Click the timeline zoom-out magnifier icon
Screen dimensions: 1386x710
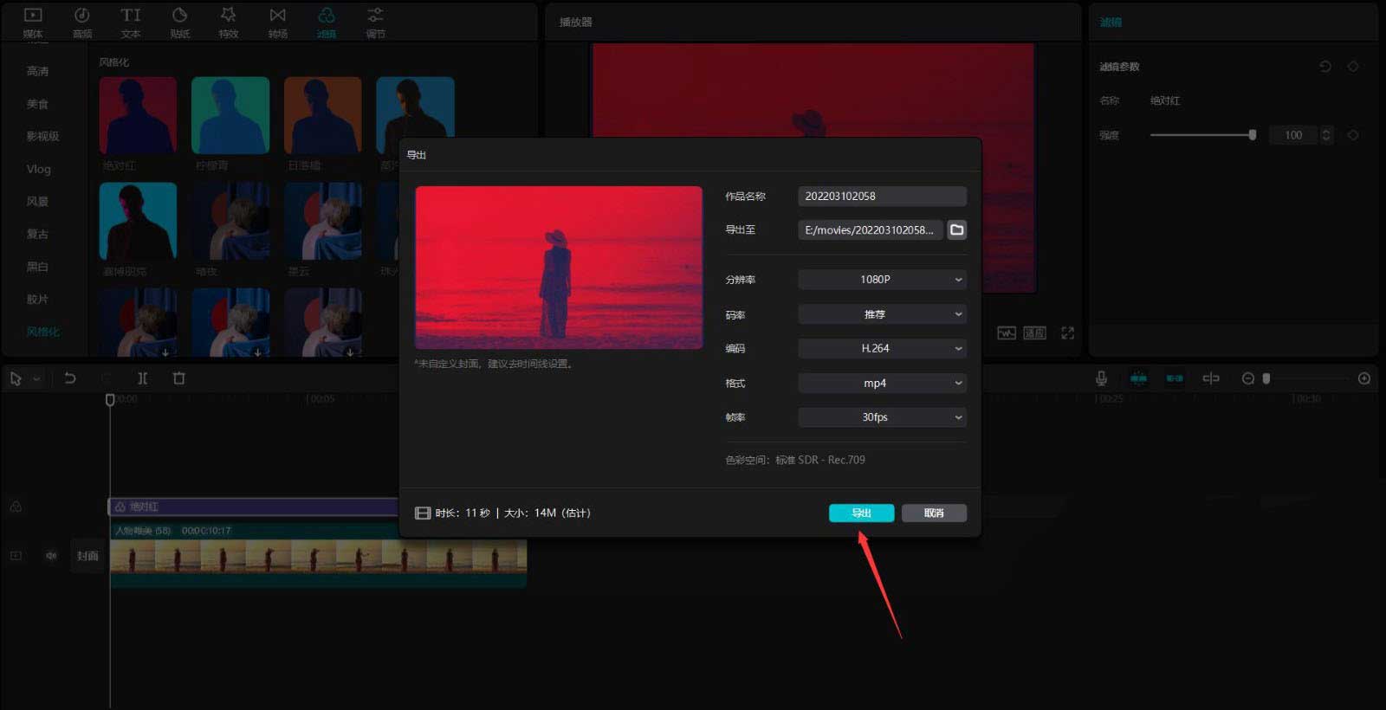click(x=1247, y=378)
